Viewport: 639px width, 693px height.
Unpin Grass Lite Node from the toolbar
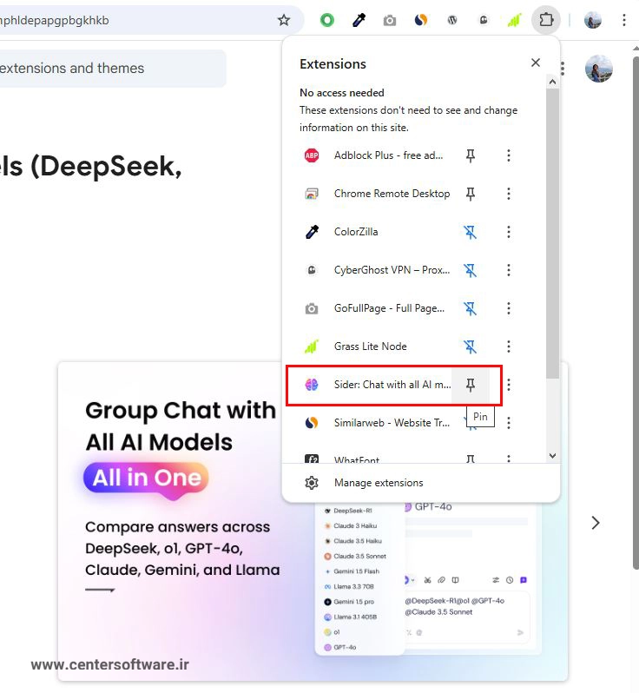471,346
